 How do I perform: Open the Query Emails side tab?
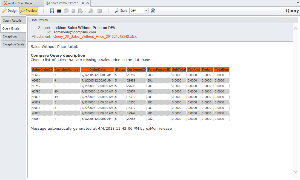point(13,28)
